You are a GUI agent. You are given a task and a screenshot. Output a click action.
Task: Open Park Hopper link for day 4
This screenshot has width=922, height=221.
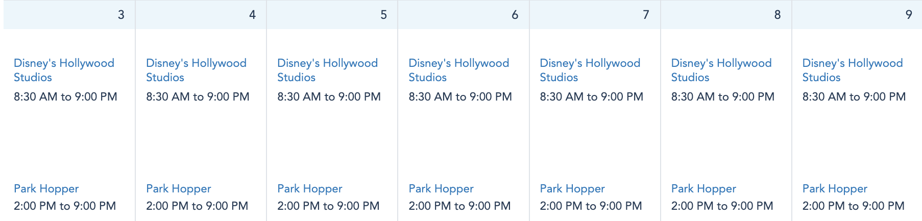click(x=178, y=189)
